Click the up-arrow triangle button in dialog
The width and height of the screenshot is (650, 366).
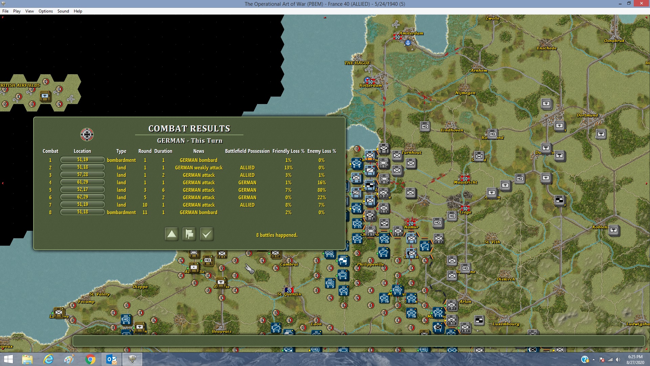(172, 234)
